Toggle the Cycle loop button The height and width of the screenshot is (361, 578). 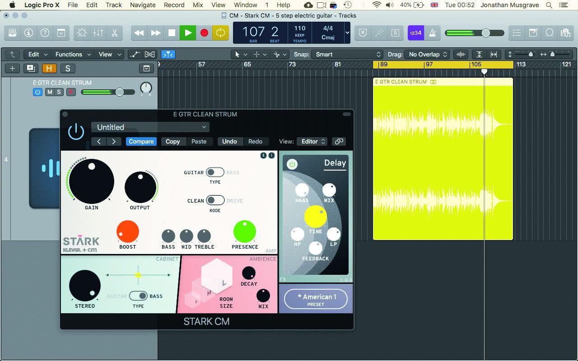pos(220,33)
